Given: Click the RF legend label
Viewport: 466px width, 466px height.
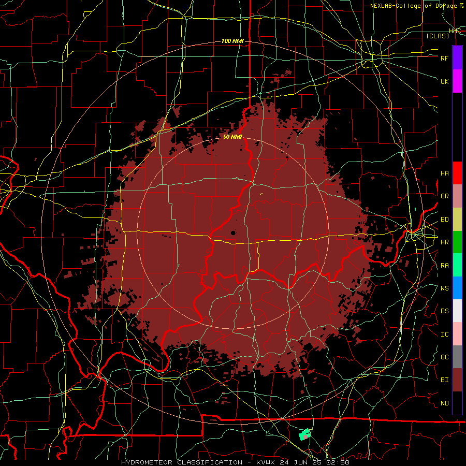Looking at the screenshot, I should [444, 58].
